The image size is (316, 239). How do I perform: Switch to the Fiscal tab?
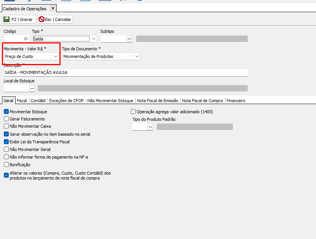22,101
